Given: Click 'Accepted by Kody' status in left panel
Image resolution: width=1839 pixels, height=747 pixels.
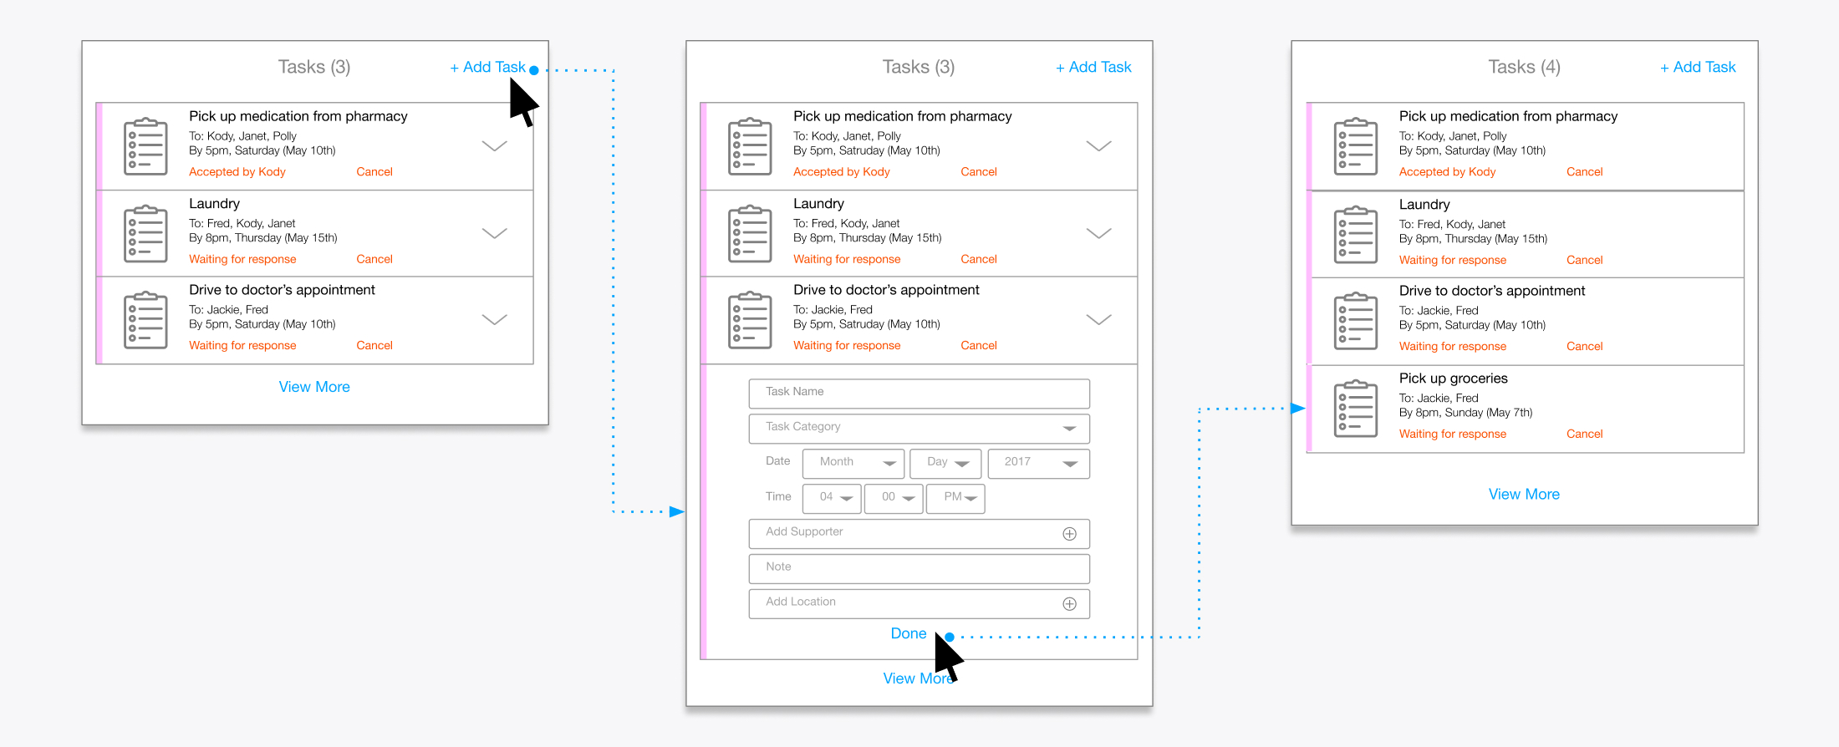Looking at the screenshot, I should tap(237, 171).
